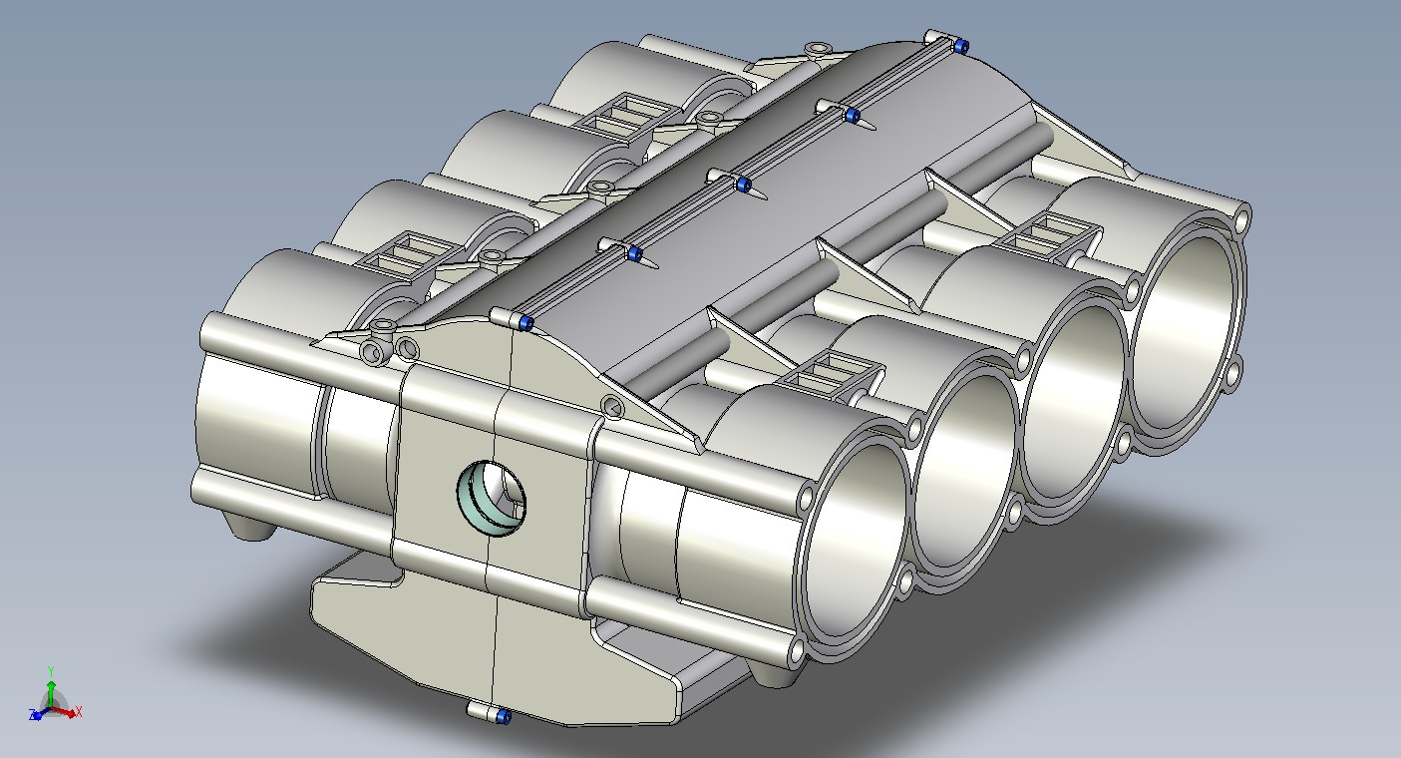Viewport: 1401px width, 758px height.
Task: Click the red X axis of the orientation triad
Action: pos(66,710)
